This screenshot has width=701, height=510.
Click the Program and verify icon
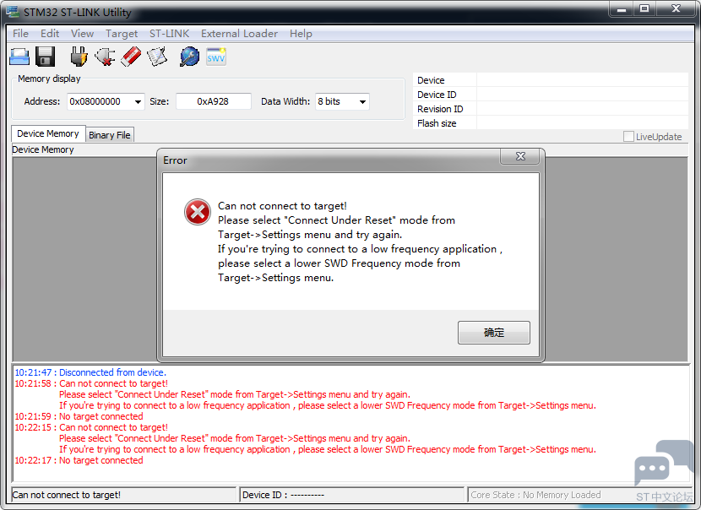pyautogui.click(x=157, y=57)
